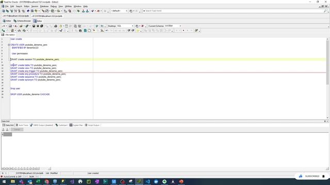Click the Cancel button in the grid panel
The width and height of the screenshot is (330, 185).
click(x=17, y=129)
